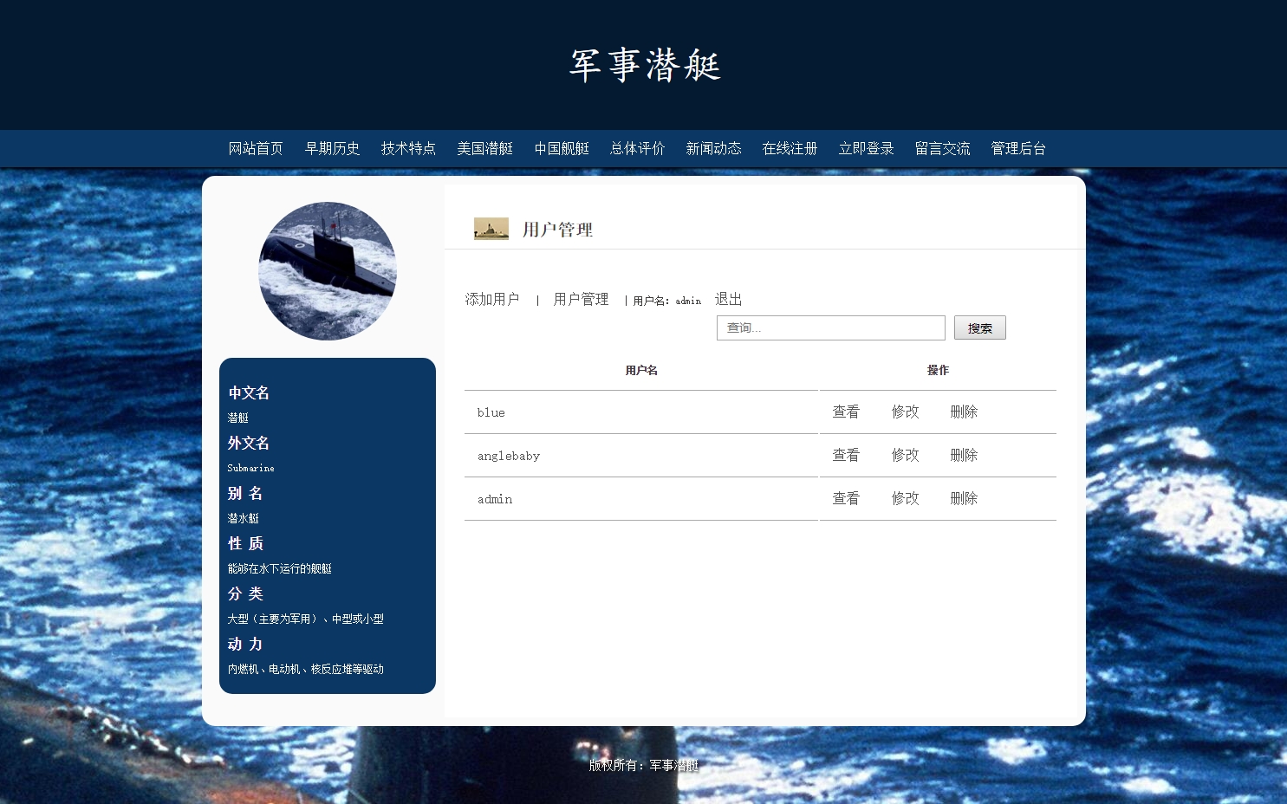Viewport: 1287px width, 804px height.
Task: Delete user admin with 删除
Action: pyautogui.click(x=964, y=498)
